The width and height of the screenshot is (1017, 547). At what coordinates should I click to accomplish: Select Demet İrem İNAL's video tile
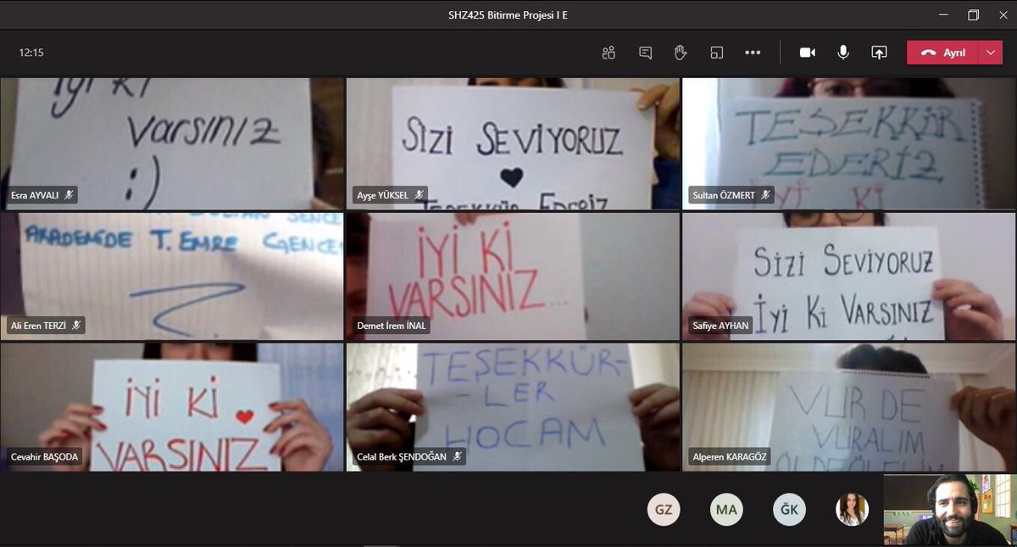pos(513,276)
